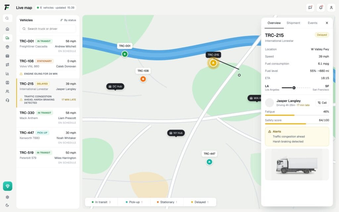
Task: Click the Fatigue progress bar
Action: point(297,115)
